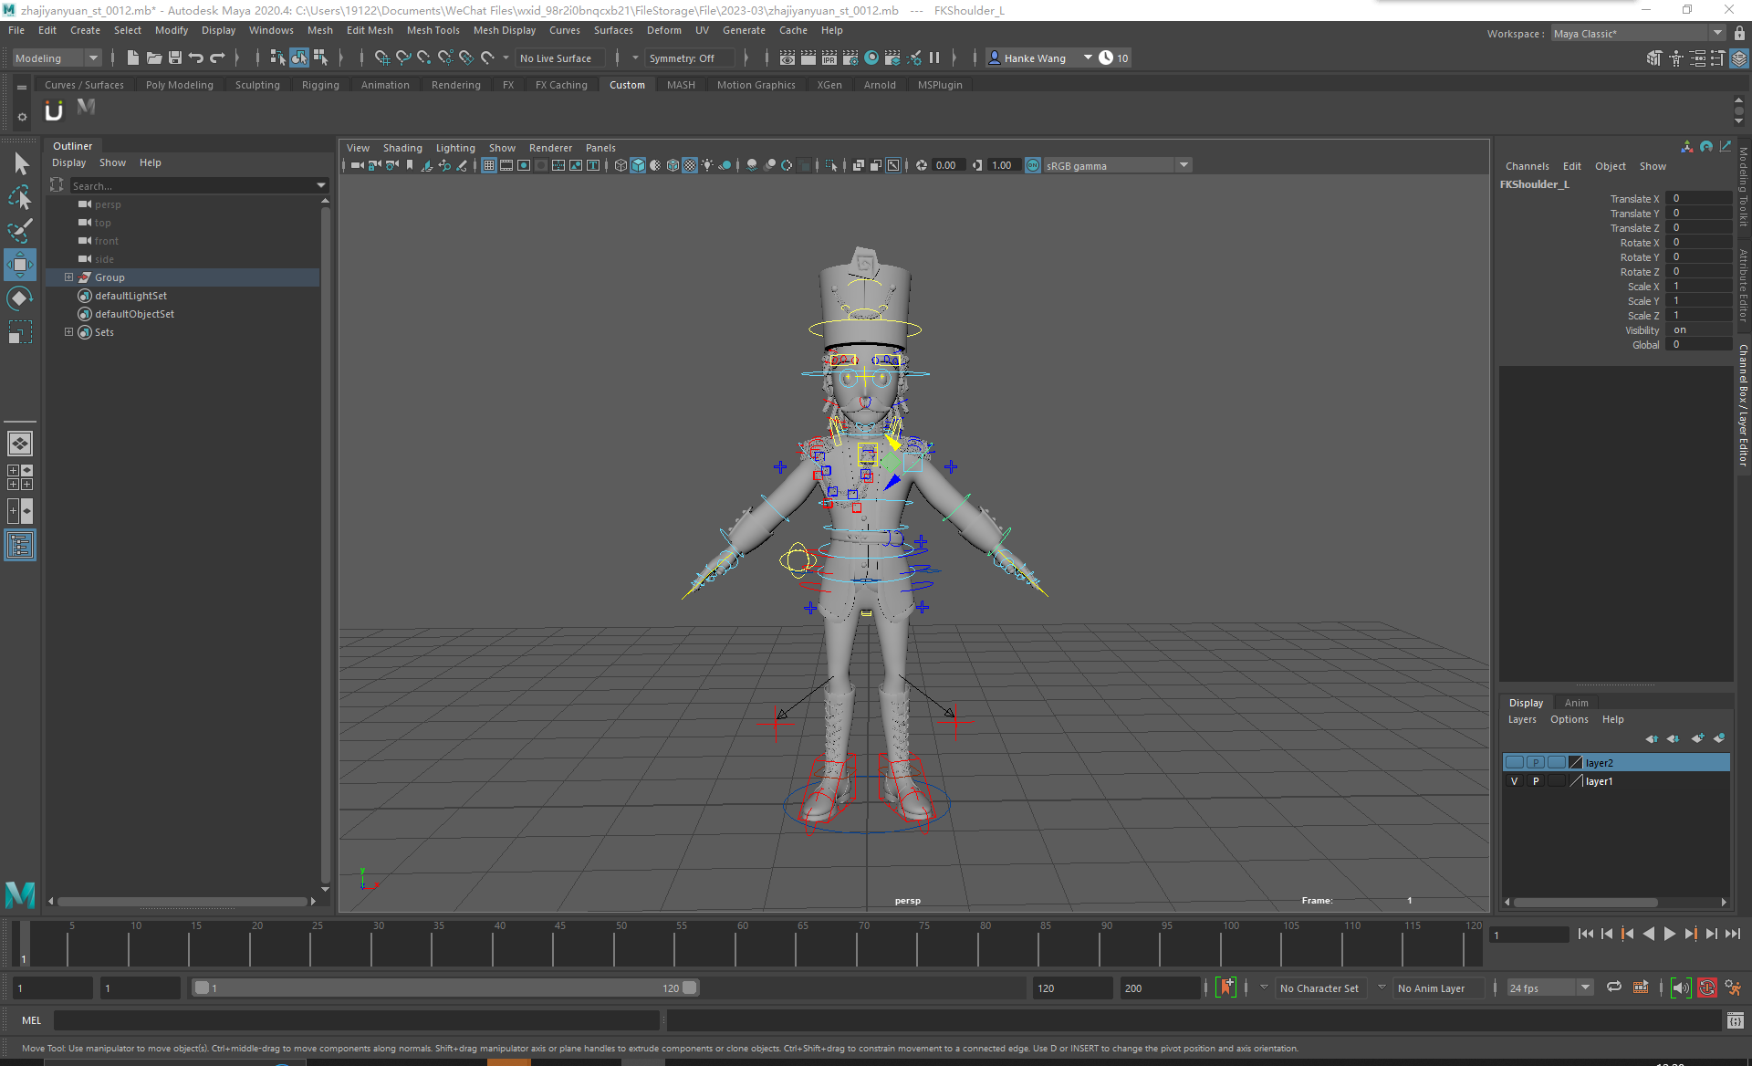Screen dimensions: 1752x1066
Task: Activate the Lasso selection tool
Action: point(19,197)
